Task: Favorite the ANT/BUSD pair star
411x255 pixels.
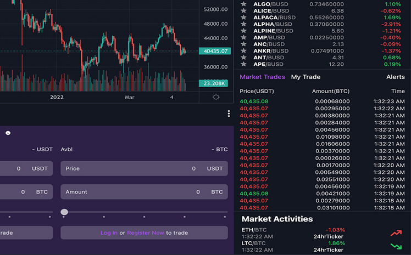Action: click(x=243, y=57)
